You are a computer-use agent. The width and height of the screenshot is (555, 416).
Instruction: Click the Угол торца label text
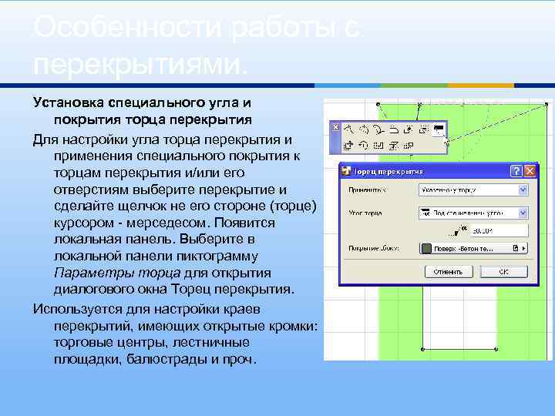click(365, 213)
